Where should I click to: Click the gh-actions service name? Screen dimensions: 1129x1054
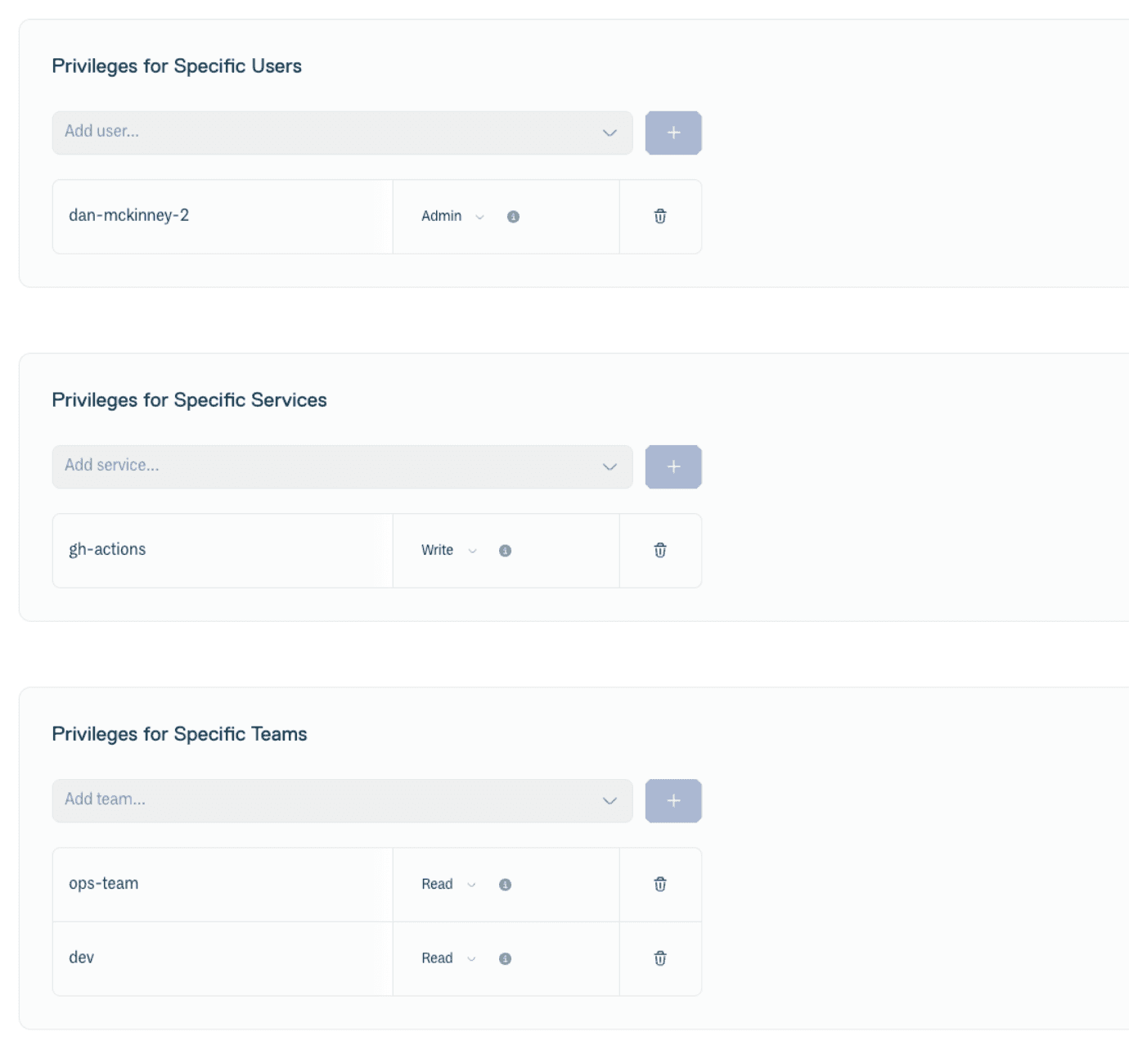click(107, 549)
